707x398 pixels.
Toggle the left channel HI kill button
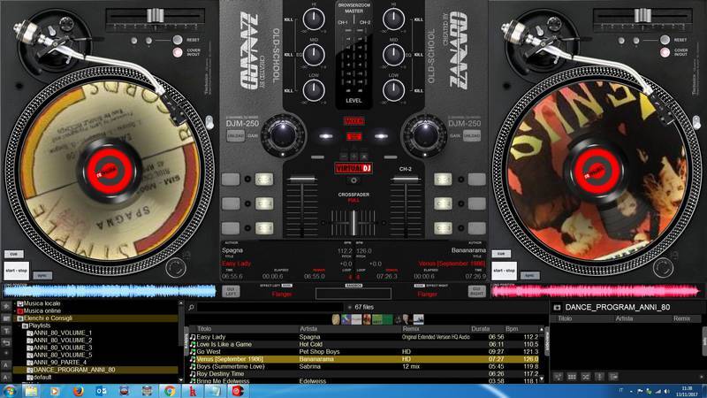289,18
